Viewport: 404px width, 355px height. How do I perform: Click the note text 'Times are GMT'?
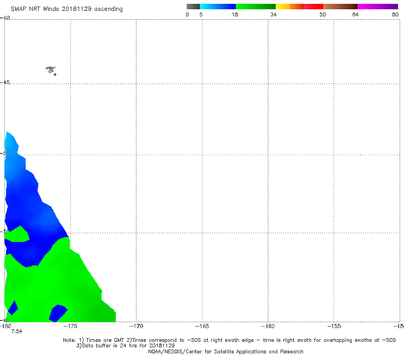[105, 340]
